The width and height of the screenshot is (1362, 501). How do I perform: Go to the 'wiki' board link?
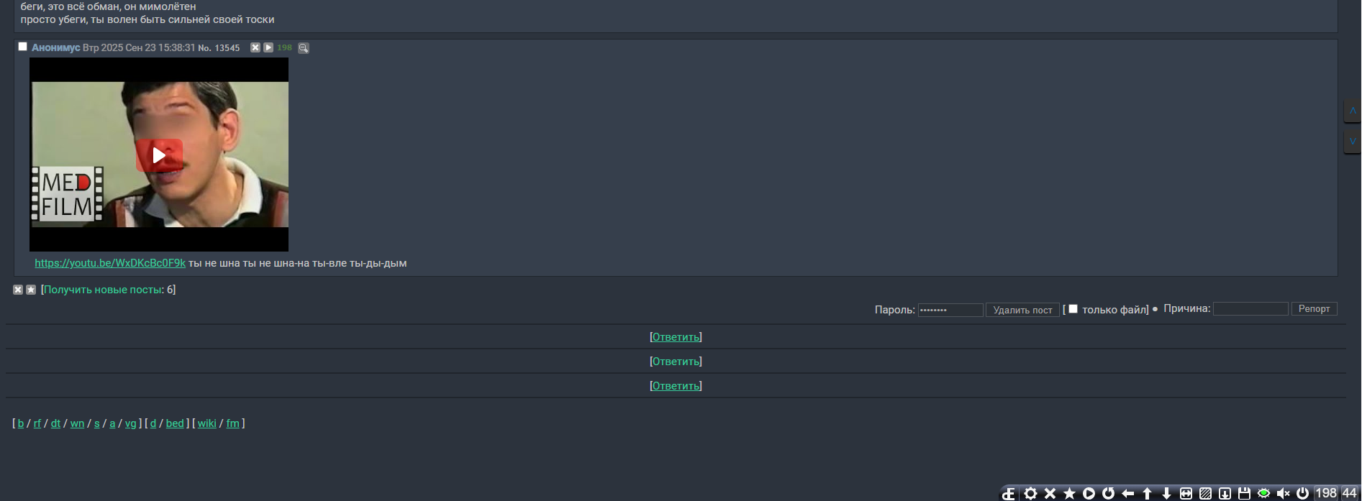pos(206,423)
